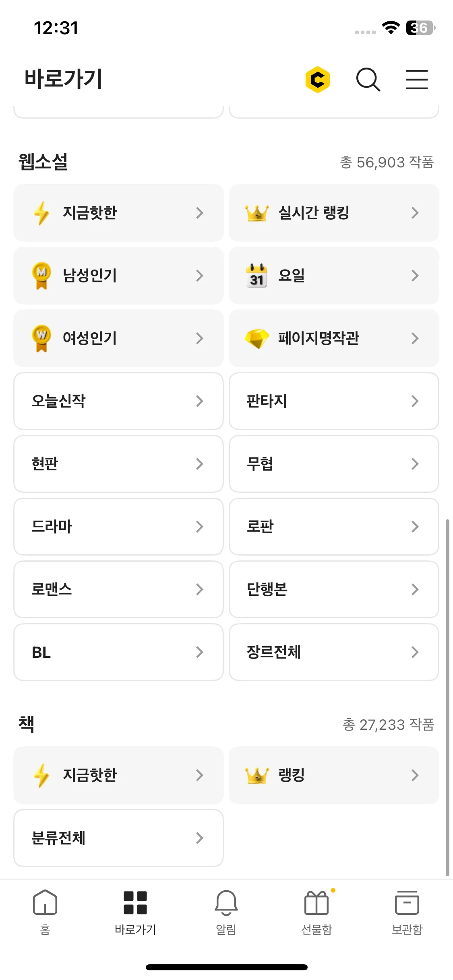
Task: Open 분류전체 under the 책 section
Action: point(118,838)
